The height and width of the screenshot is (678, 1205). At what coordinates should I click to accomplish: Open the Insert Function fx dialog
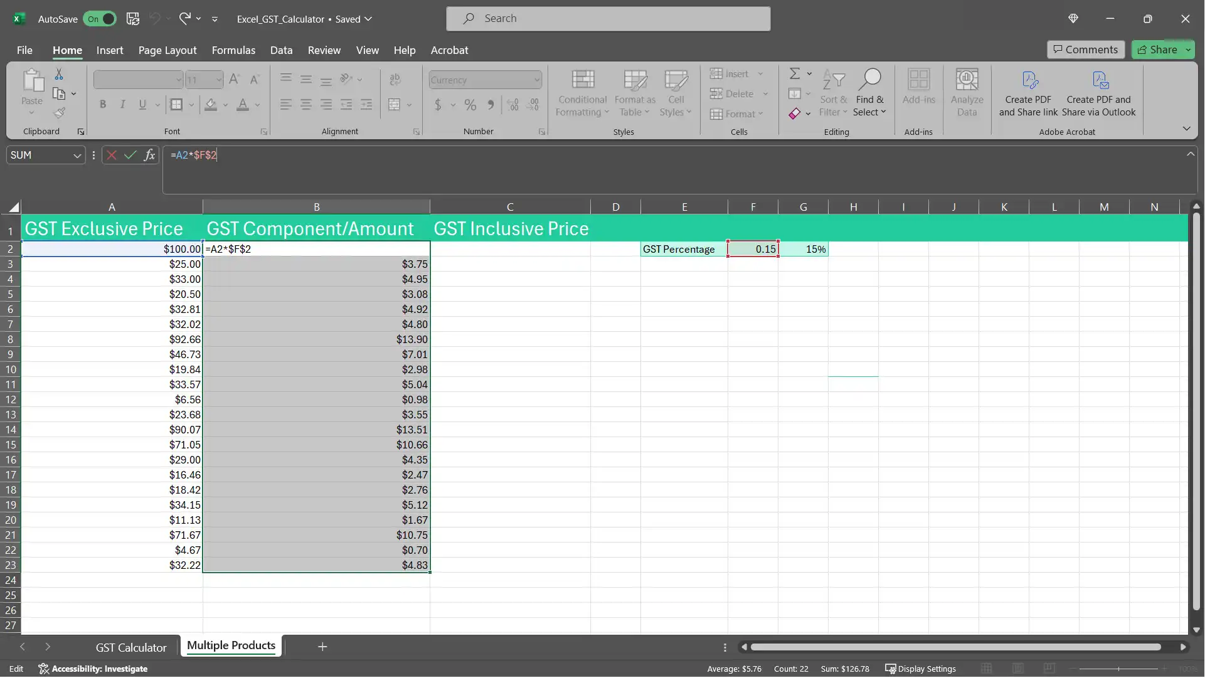149,155
